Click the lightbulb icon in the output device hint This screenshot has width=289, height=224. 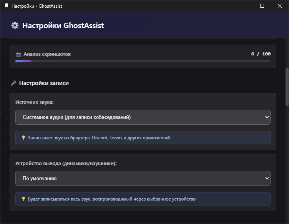coord(23,199)
